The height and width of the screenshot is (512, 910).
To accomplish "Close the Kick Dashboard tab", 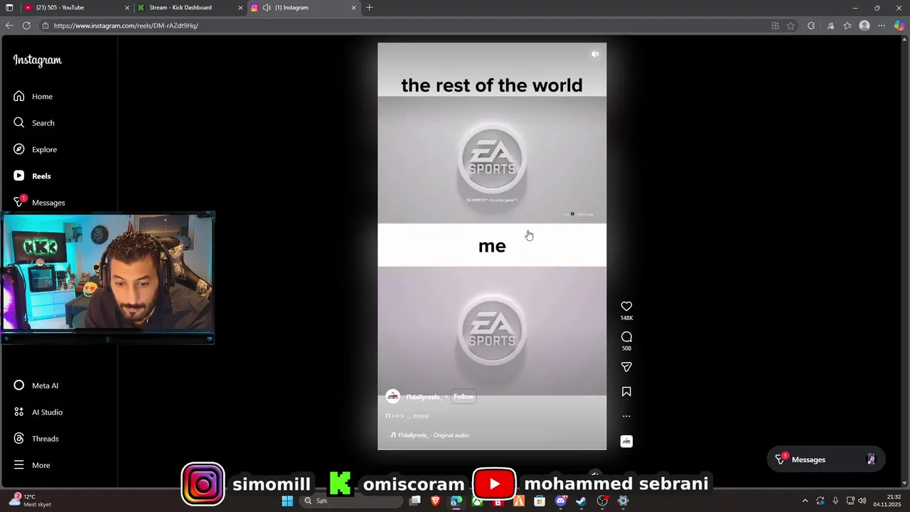I will [x=240, y=8].
